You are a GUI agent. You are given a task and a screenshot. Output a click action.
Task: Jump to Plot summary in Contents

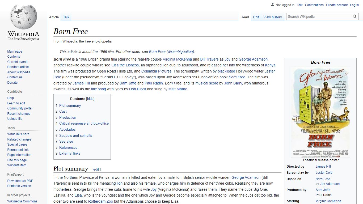(70, 105)
